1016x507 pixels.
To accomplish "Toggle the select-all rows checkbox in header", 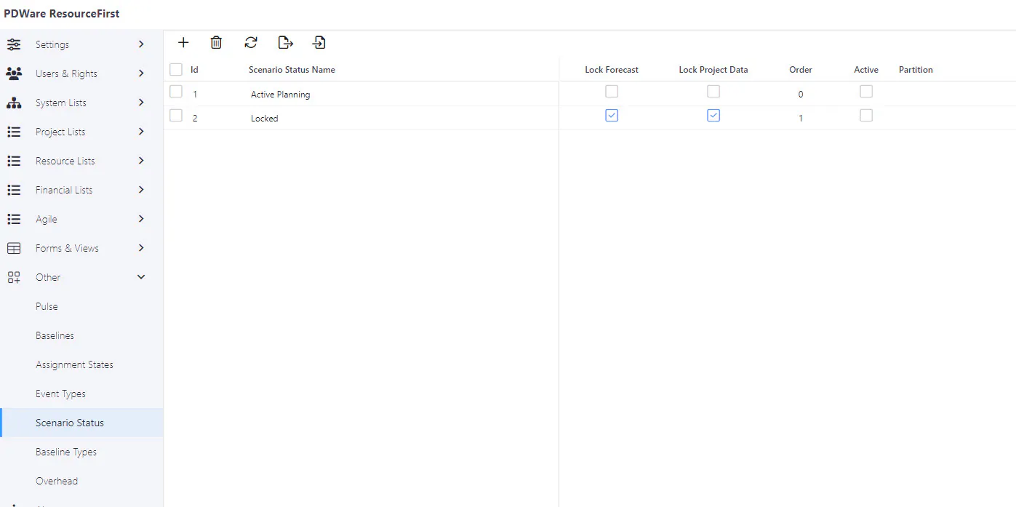I will pos(176,70).
